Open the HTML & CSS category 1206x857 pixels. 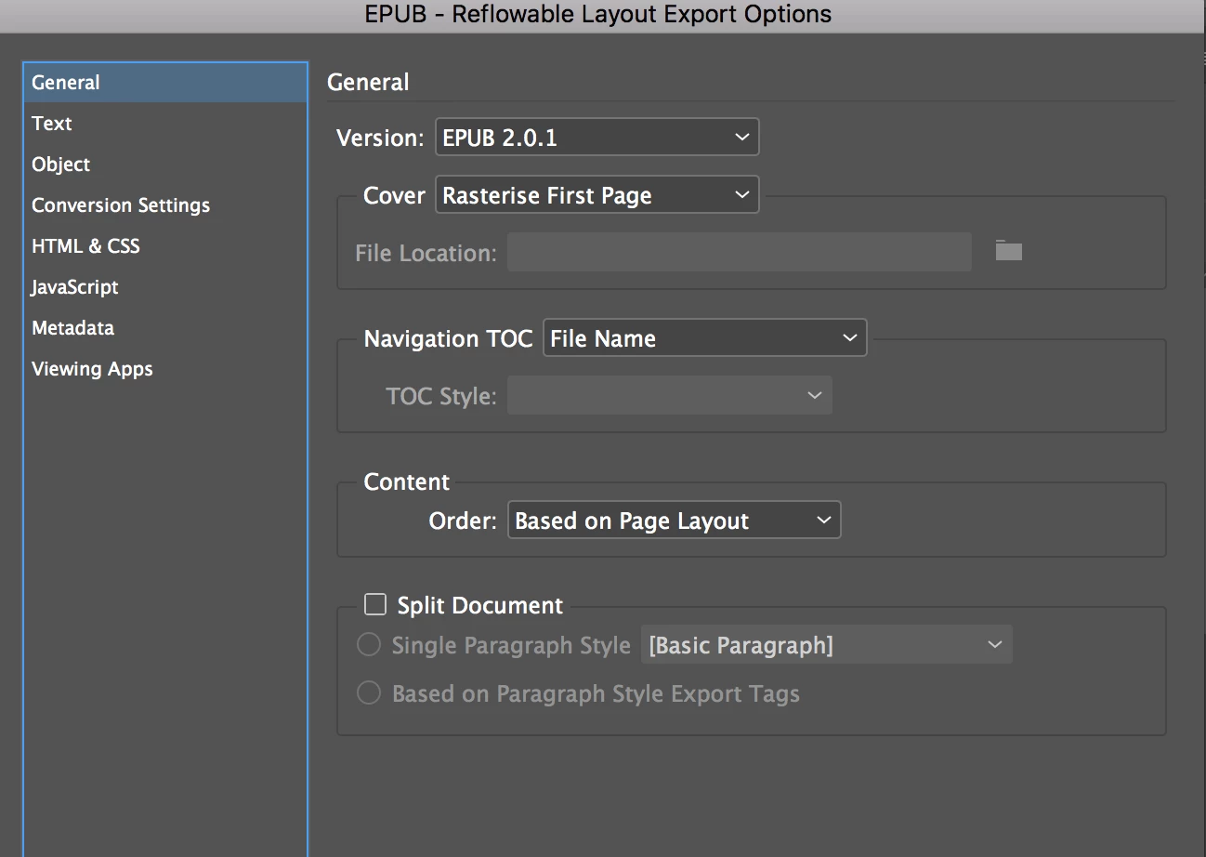(x=165, y=246)
